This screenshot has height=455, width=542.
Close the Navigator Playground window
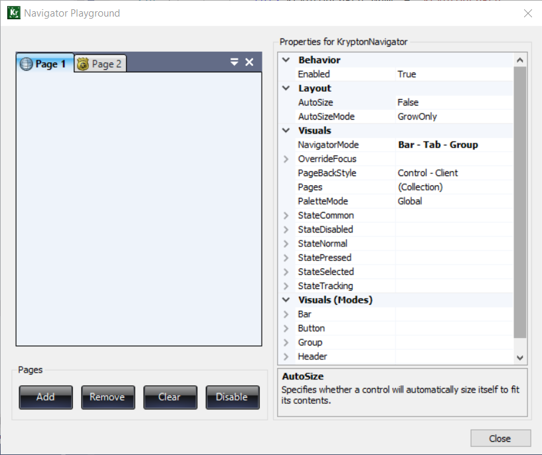527,13
